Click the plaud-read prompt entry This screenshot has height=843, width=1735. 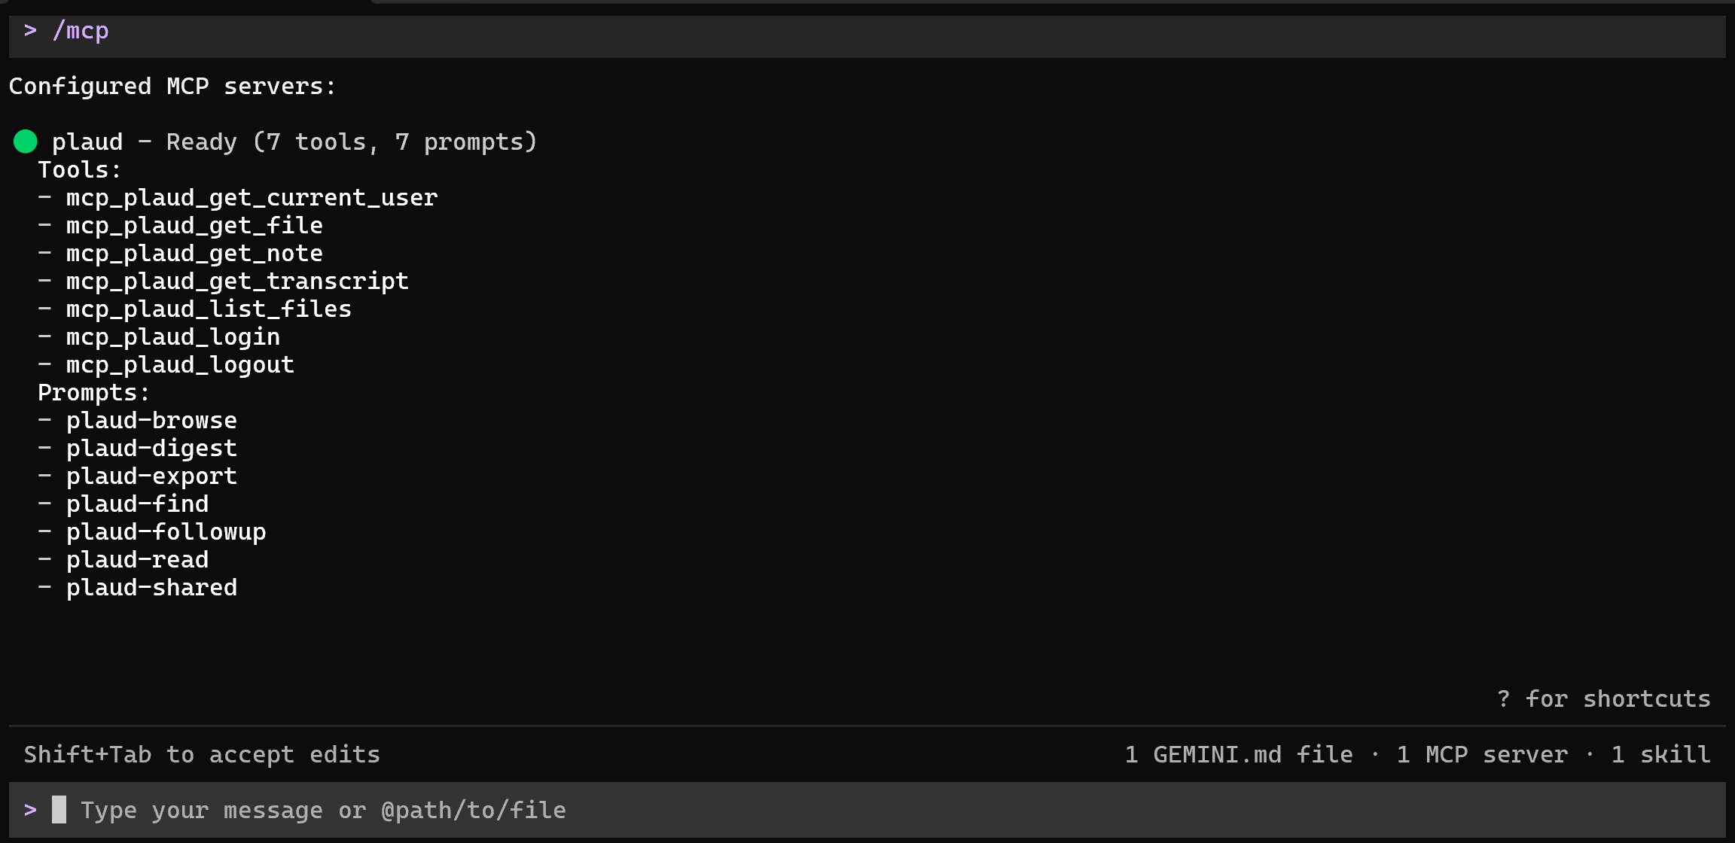point(137,560)
